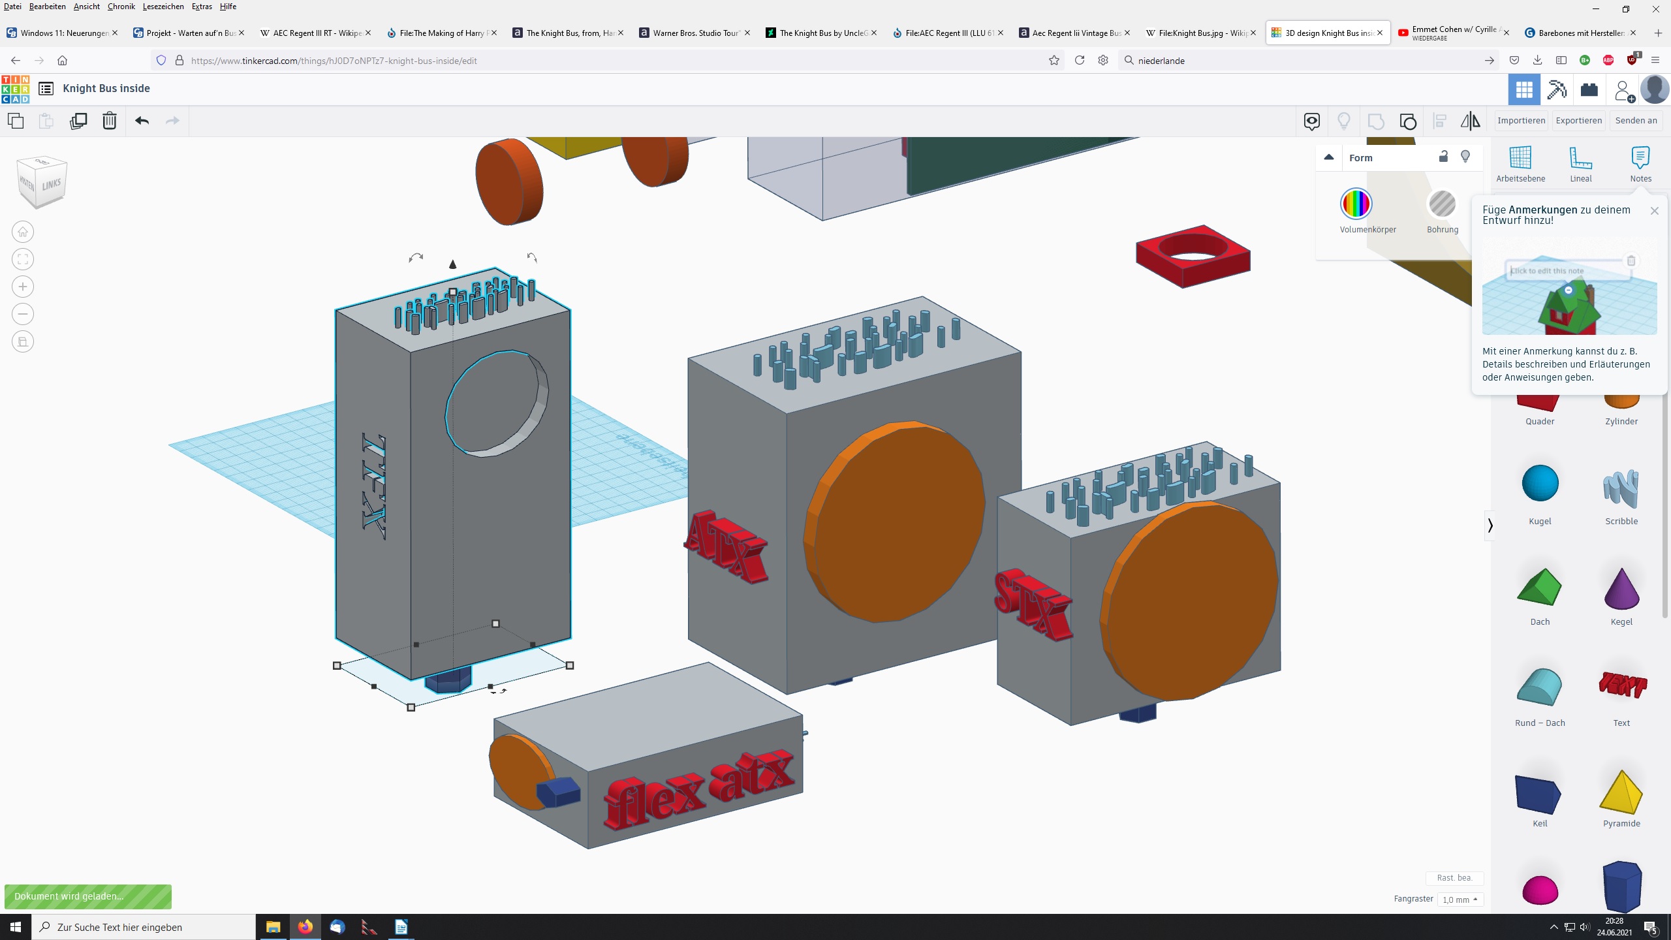Bookmark this page with star icon
The width and height of the screenshot is (1671, 940).
click(x=1054, y=61)
